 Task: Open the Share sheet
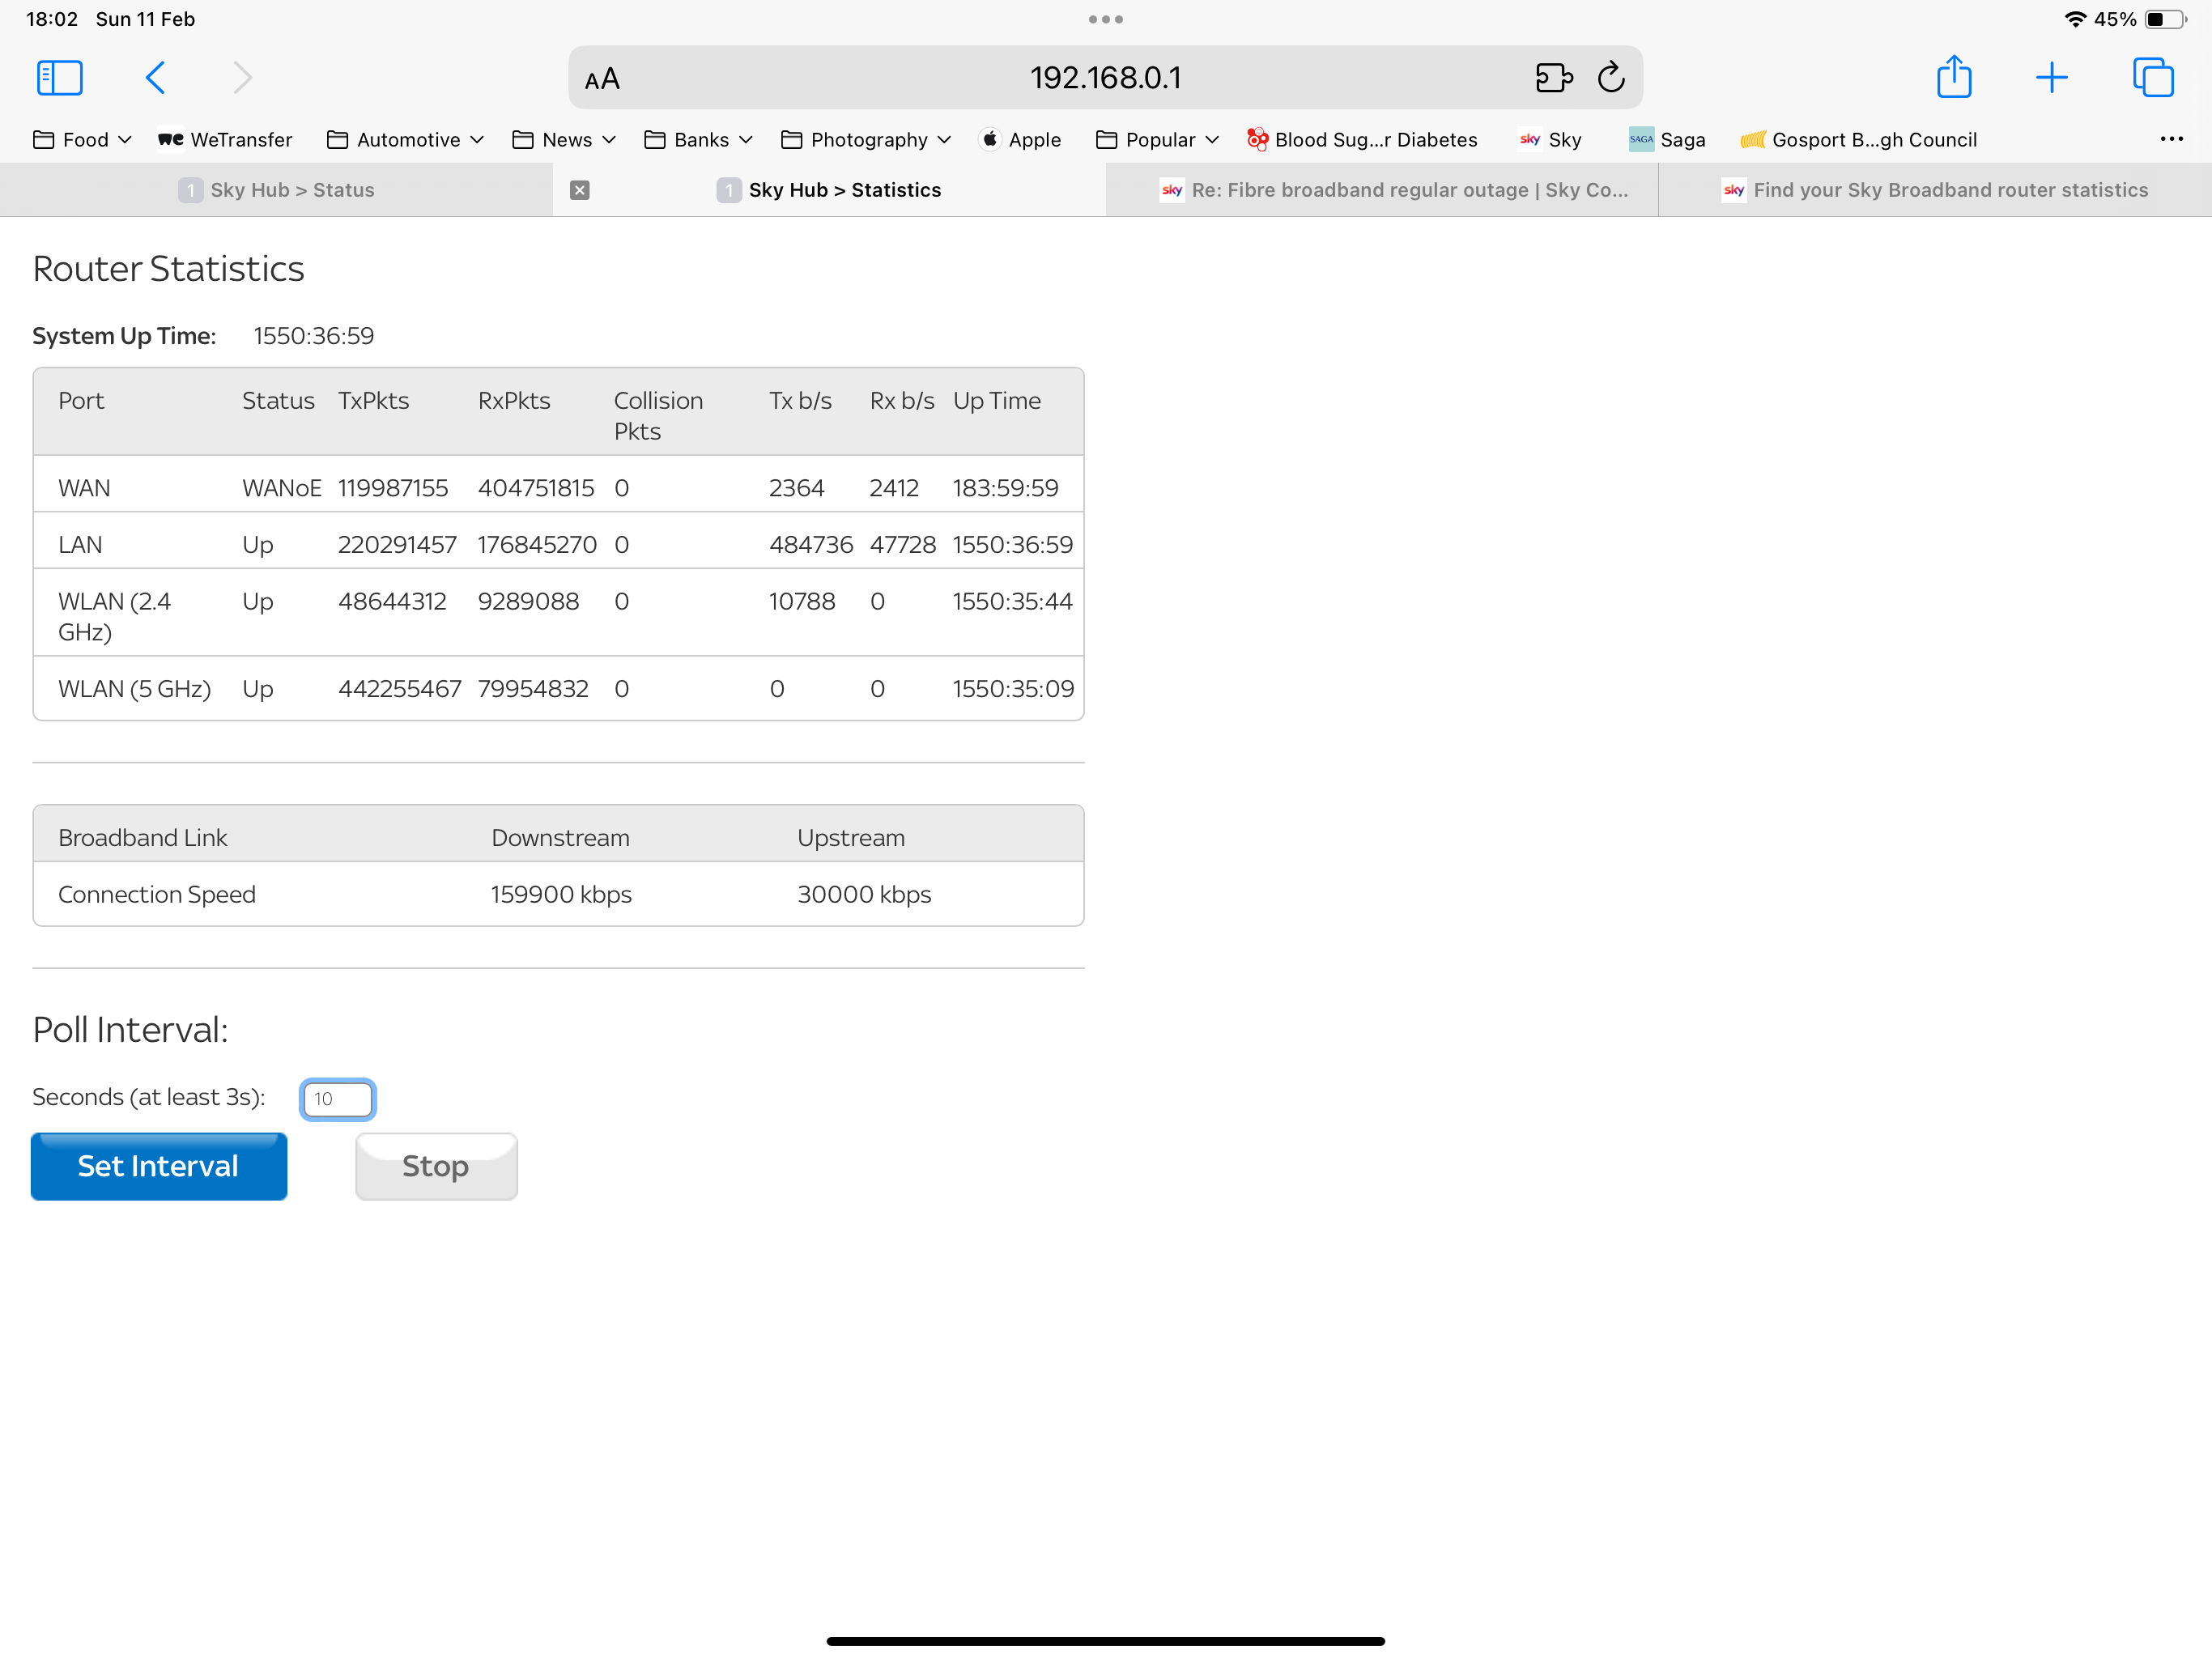click(x=1953, y=78)
